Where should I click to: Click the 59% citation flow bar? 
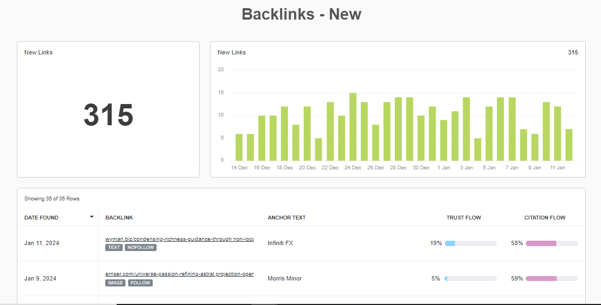point(551,278)
